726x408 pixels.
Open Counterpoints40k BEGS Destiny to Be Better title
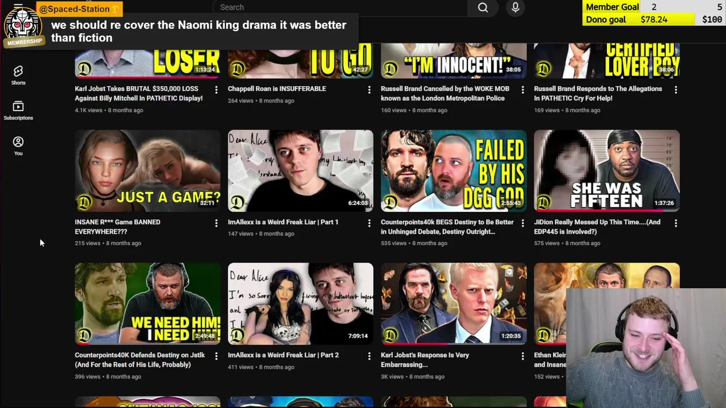[447, 227]
